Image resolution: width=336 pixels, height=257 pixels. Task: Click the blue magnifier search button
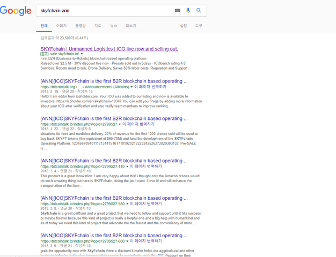point(199,10)
